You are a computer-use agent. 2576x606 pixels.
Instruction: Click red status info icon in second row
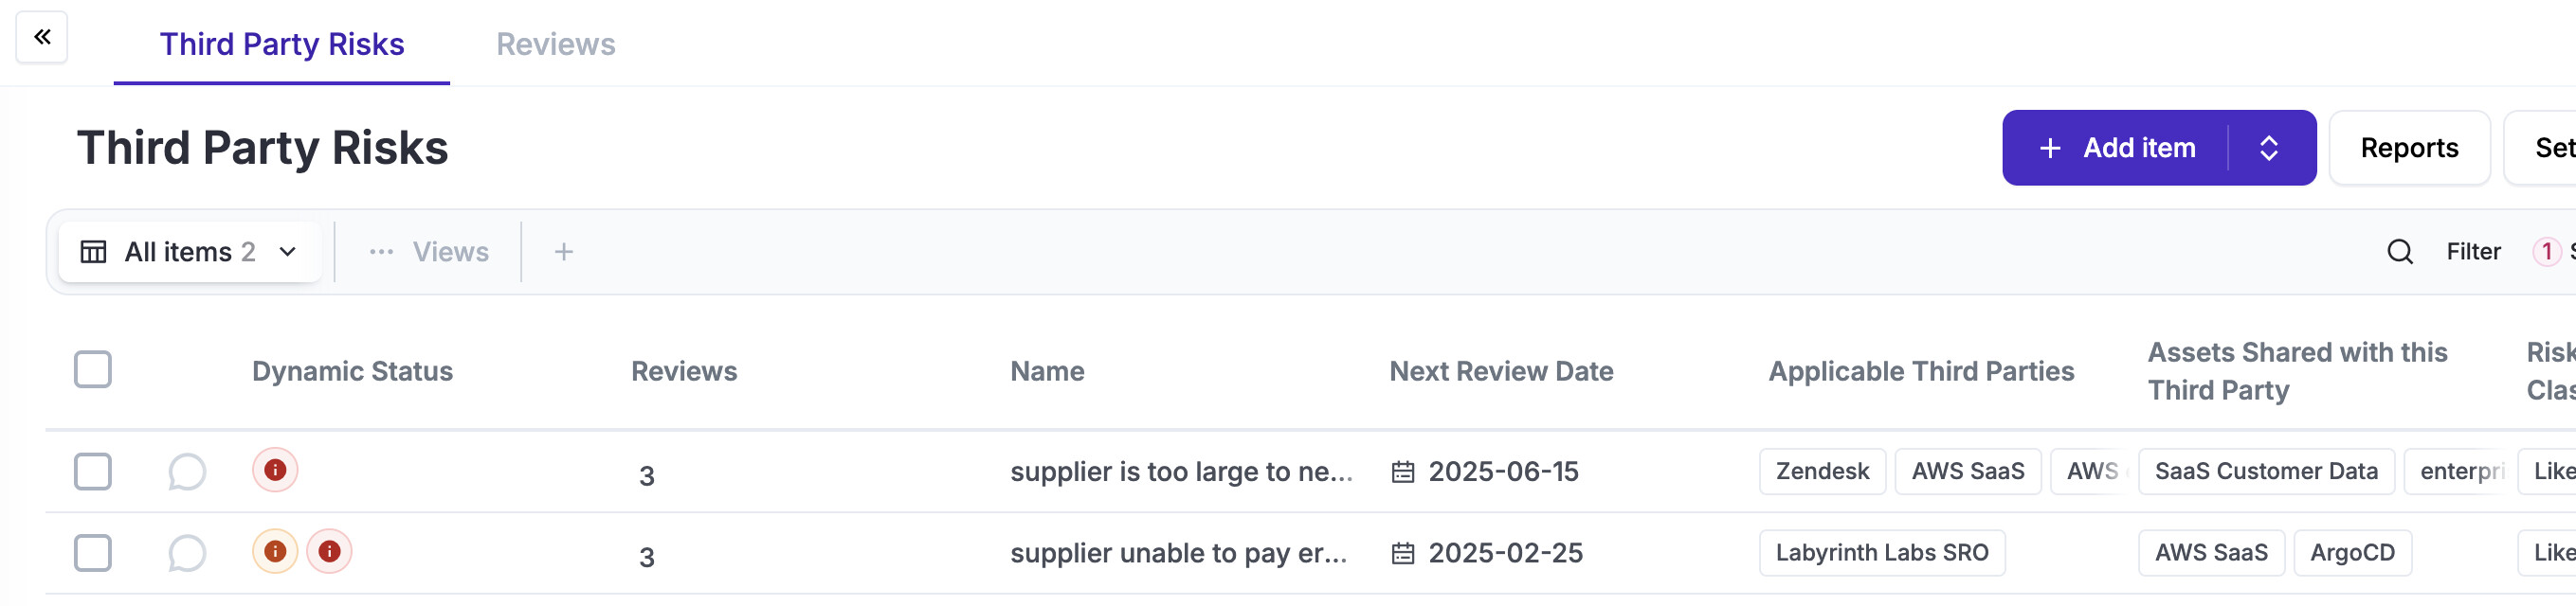[x=329, y=551]
